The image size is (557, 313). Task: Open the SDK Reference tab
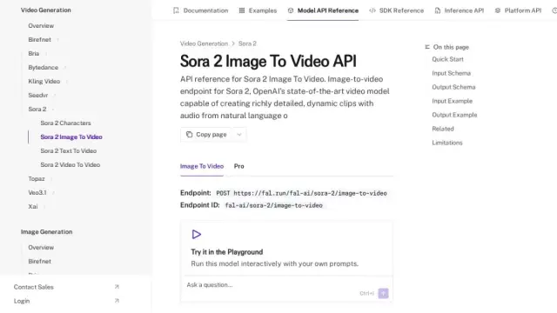[397, 10]
